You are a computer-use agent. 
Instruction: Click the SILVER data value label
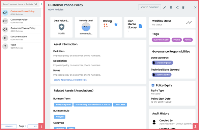61,33
